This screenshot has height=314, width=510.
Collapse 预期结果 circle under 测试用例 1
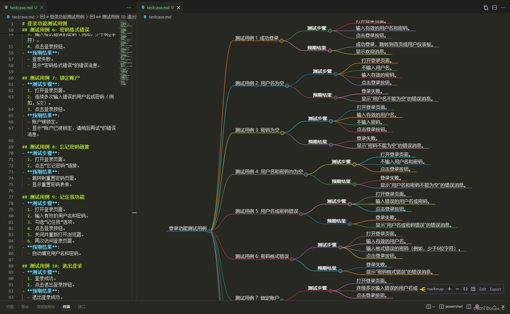coord(330,50)
